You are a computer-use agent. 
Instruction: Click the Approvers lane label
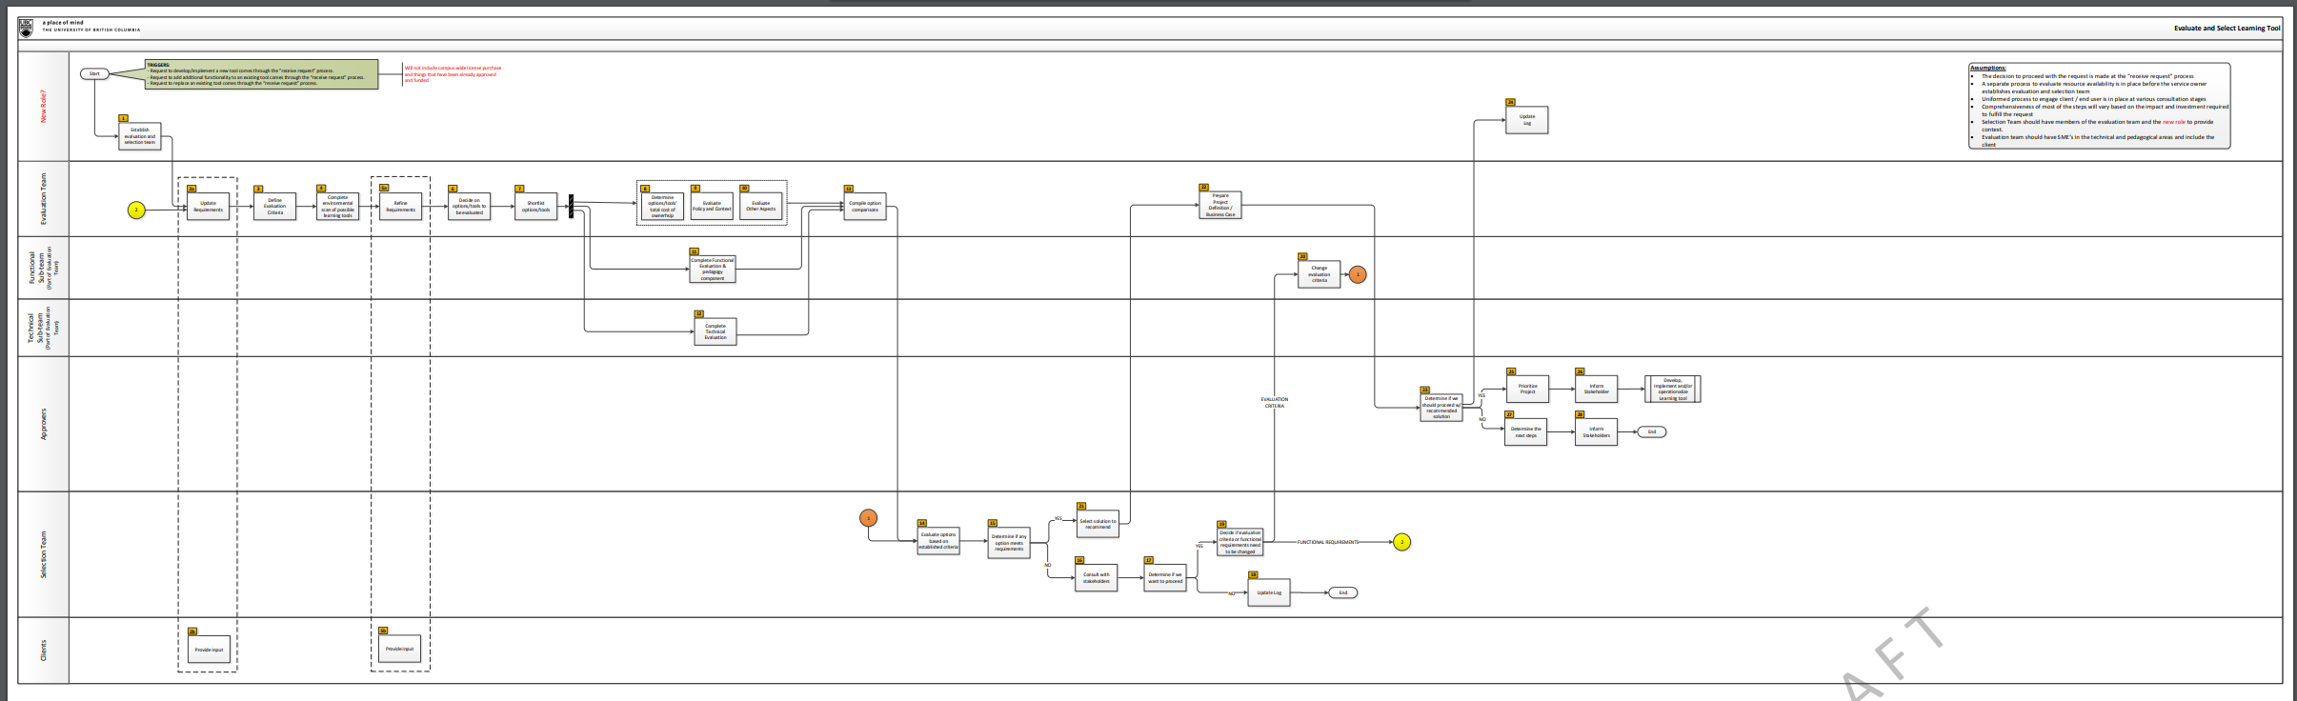(43, 425)
